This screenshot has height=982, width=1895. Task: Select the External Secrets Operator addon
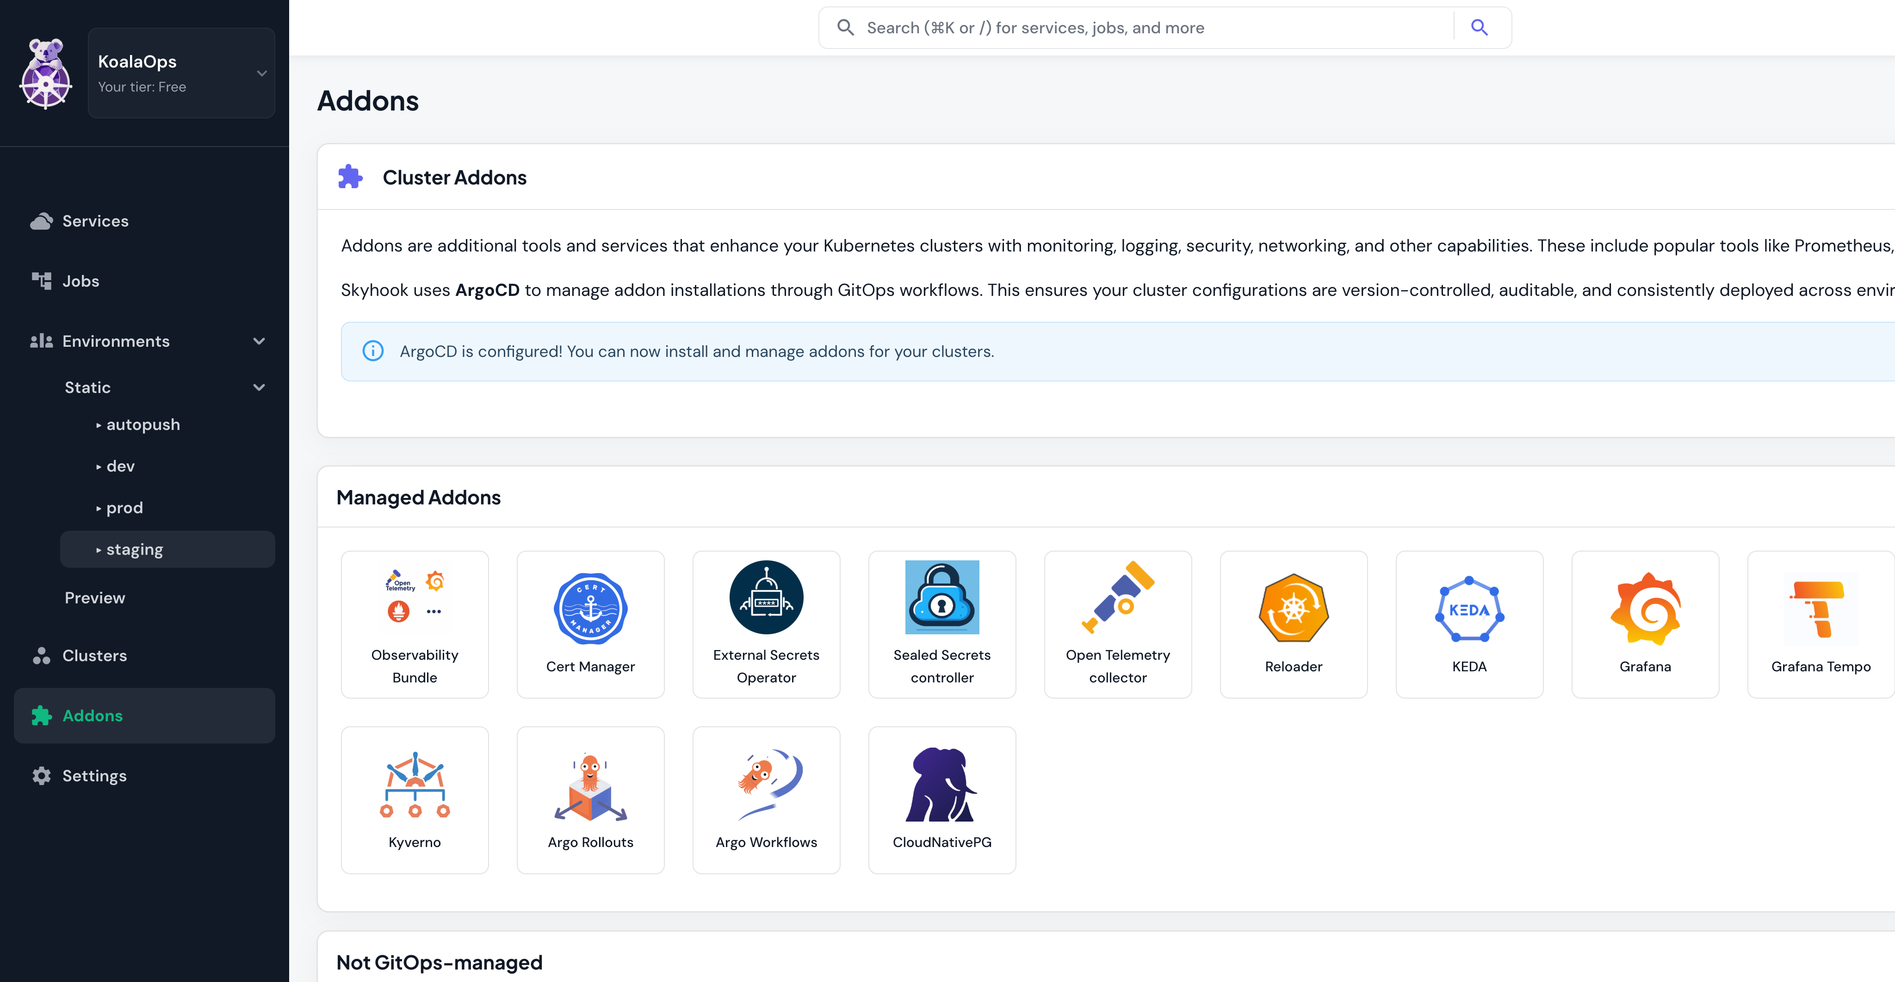(766, 624)
